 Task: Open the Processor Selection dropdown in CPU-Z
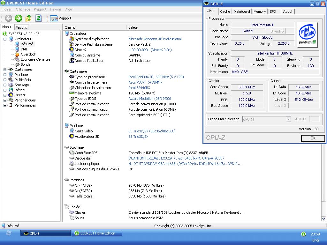pos(288,119)
